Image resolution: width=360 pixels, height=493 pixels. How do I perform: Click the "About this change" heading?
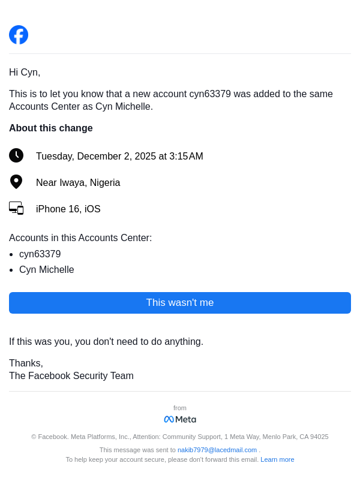51,128
